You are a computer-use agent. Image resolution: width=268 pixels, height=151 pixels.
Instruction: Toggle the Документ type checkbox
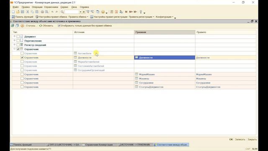pos(18,36)
